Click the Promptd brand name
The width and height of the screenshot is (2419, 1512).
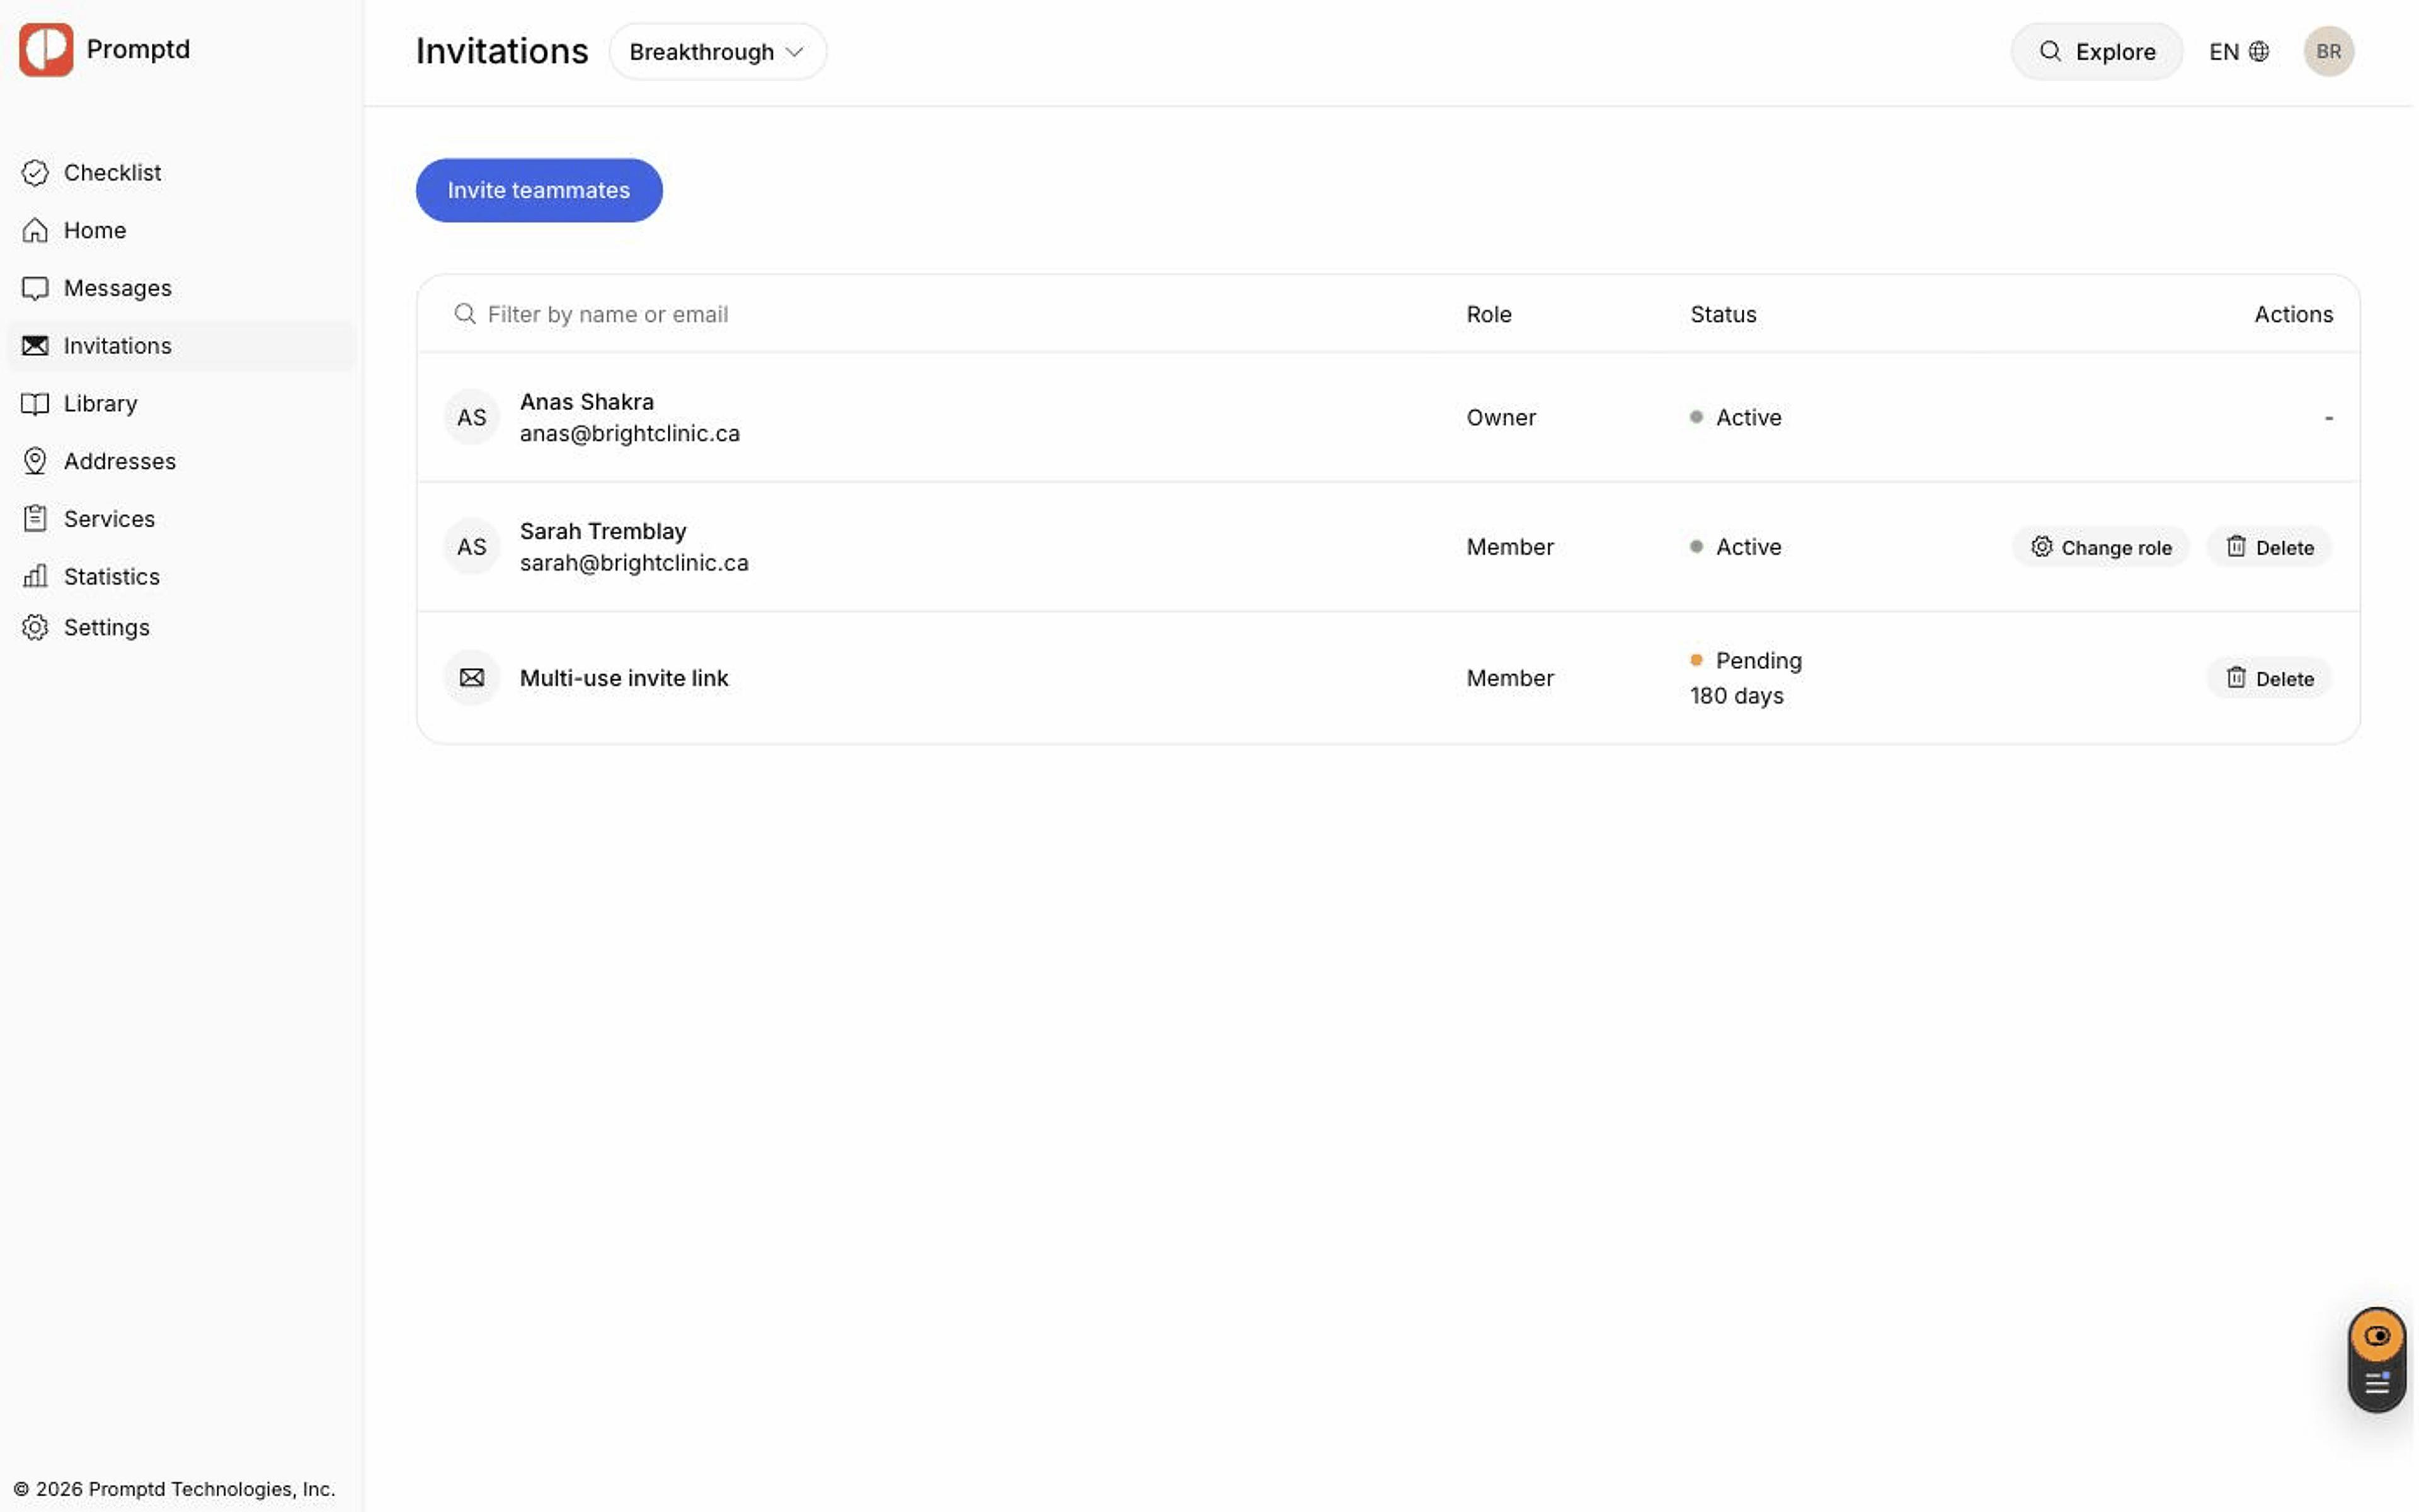pos(138,49)
